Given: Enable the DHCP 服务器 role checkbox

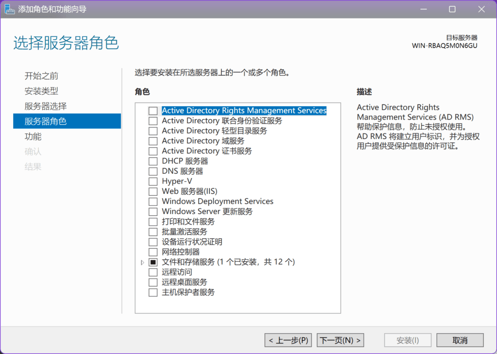Looking at the screenshot, I should click(153, 161).
